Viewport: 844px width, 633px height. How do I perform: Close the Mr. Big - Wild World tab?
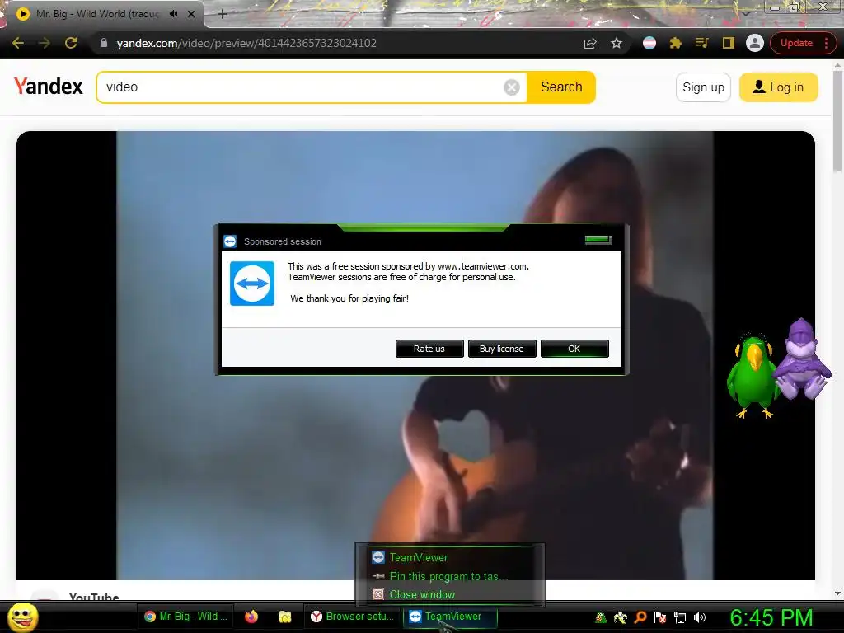tap(191, 14)
